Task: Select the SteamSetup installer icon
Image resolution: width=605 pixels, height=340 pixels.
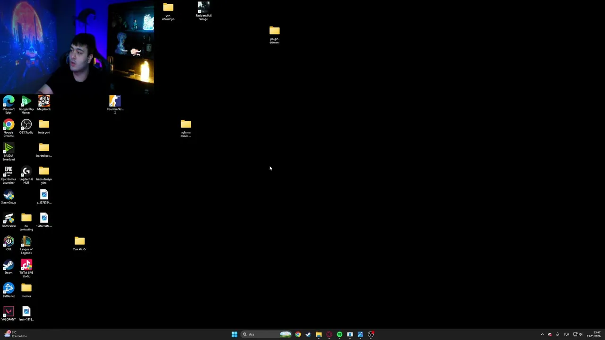Action: pyautogui.click(x=9, y=197)
